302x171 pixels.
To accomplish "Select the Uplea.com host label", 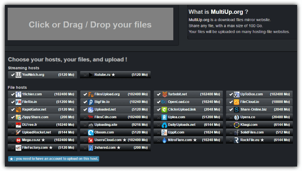I will tap(177, 117).
